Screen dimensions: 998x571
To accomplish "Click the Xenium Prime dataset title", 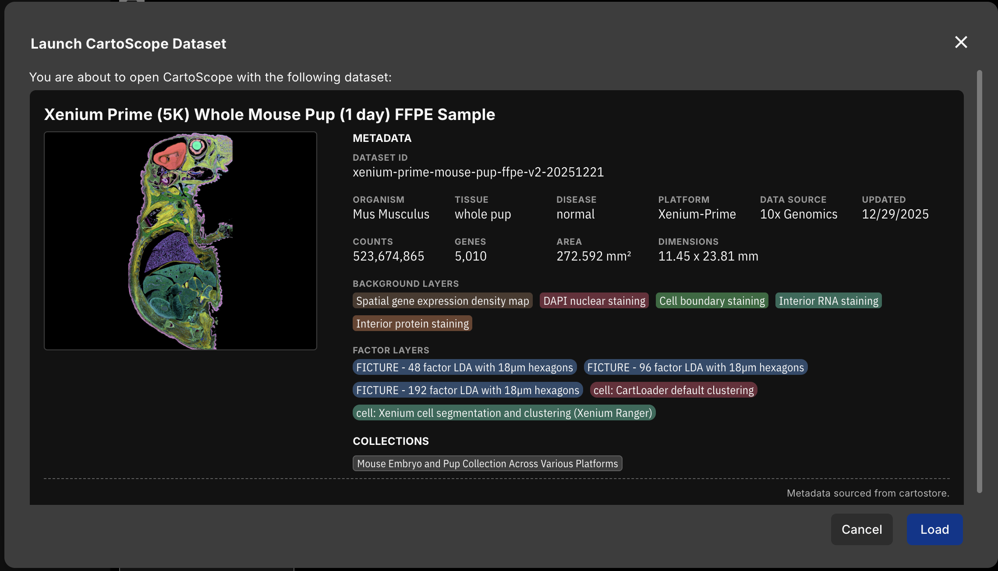I will [269, 114].
